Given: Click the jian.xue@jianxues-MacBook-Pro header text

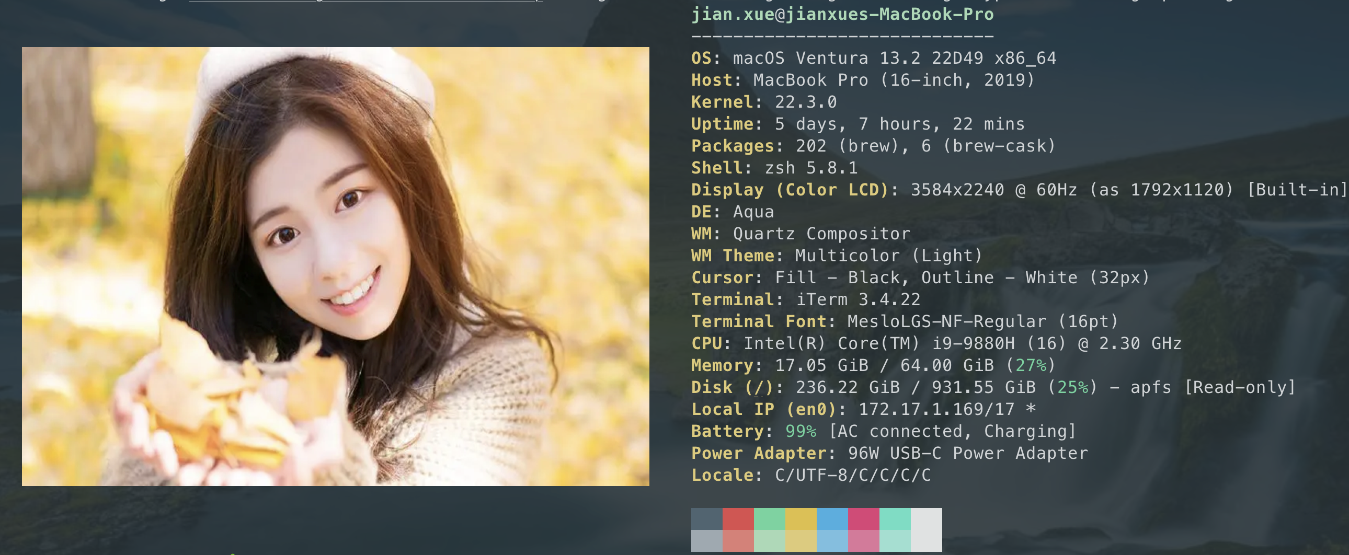Looking at the screenshot, I should 842,14.
